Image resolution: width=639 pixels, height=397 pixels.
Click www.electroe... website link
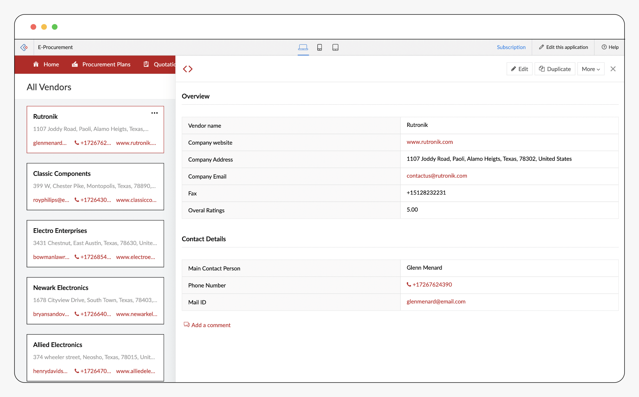point(136,257)
